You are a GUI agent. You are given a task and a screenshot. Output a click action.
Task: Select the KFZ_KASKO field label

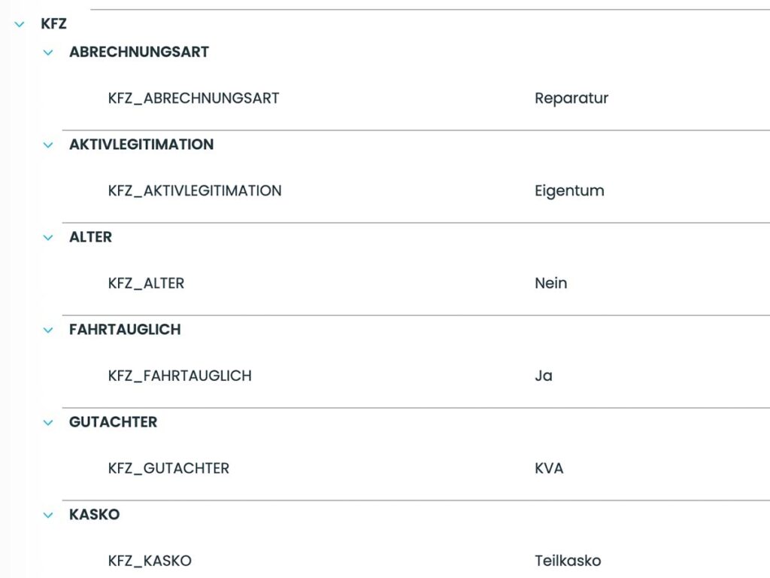[x=148, y=561]
